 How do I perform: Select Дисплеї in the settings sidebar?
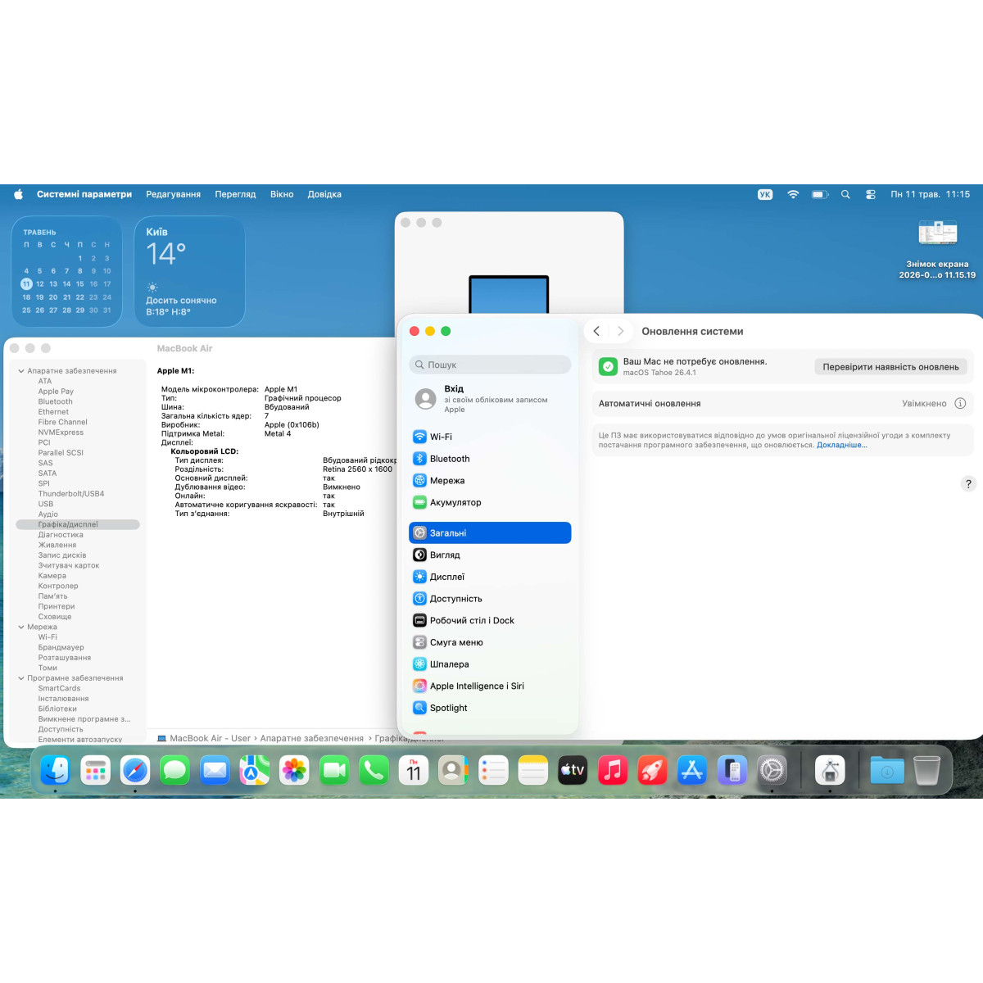tap(490, 577)
